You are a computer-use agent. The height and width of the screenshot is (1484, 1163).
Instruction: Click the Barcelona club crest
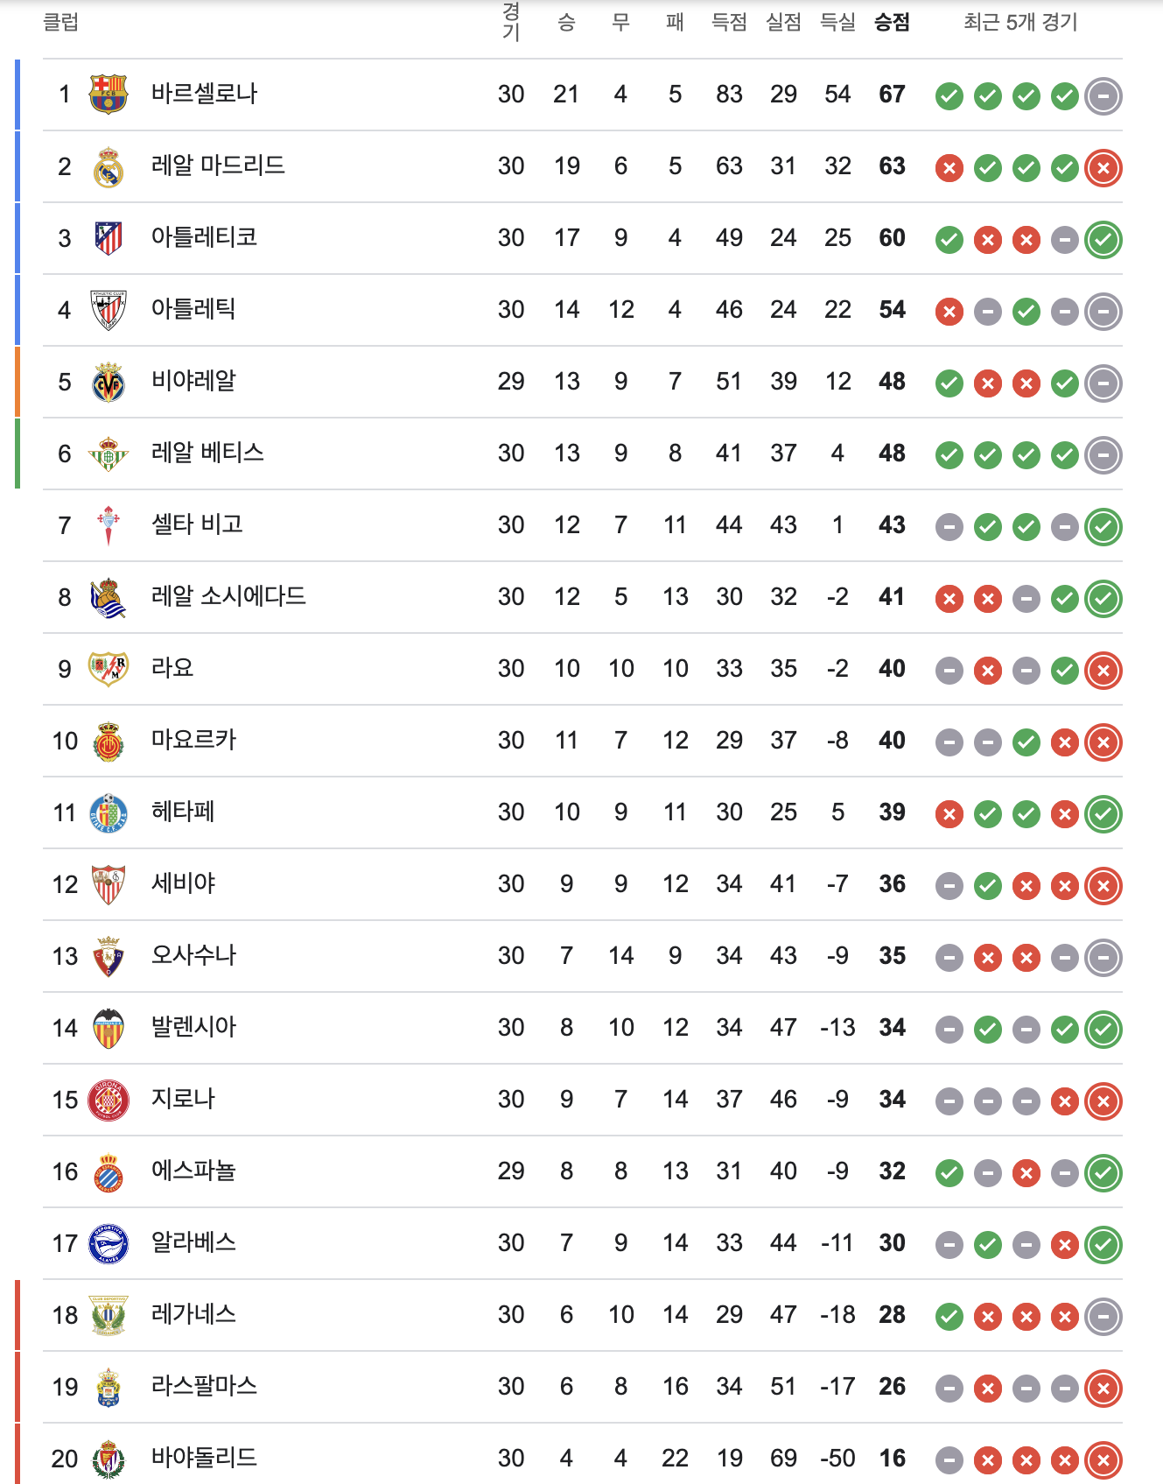pos(109,95)
